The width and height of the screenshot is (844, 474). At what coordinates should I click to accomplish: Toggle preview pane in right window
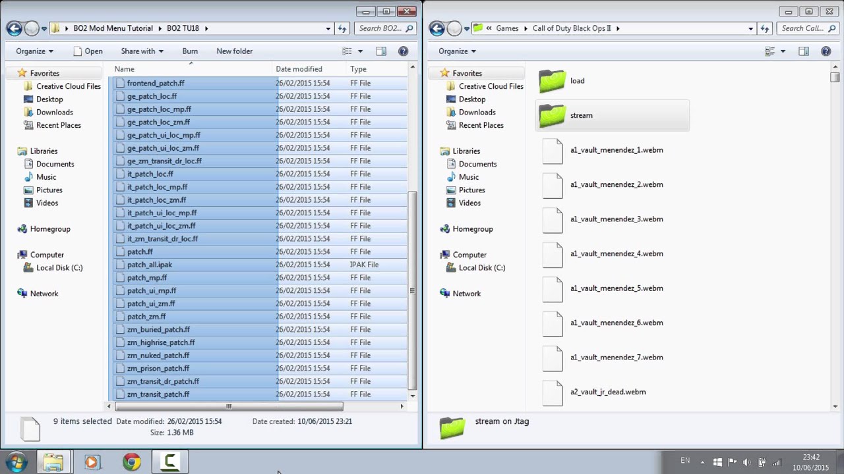803,51
